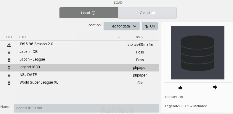Click the database preview thumbnail

198,53
